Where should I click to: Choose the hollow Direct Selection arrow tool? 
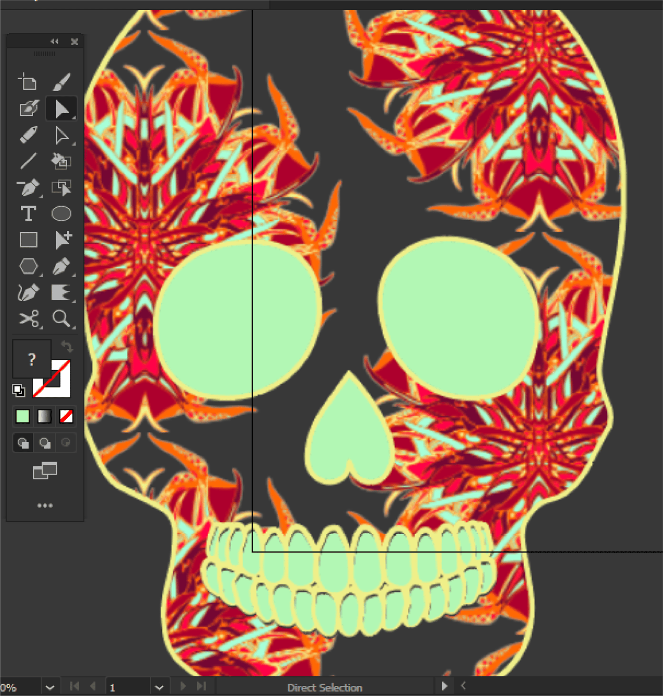click(x=61, y=135)
